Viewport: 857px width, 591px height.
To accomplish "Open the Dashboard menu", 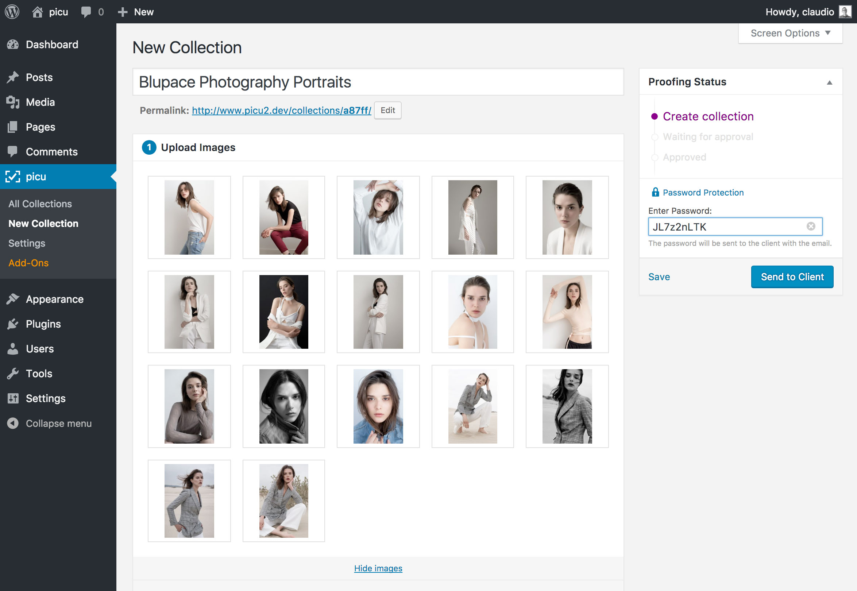I will click(58, 45).
